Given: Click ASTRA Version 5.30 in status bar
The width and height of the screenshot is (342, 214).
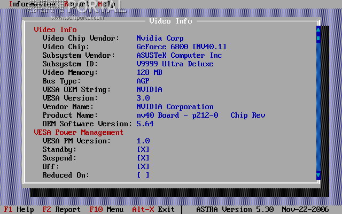Looking at the screenshot, I should point(235,209).
